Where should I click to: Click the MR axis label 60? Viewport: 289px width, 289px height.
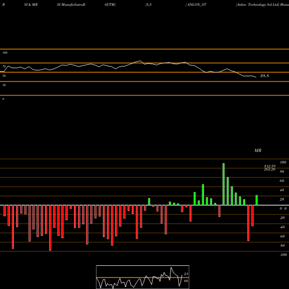[282, 181]
